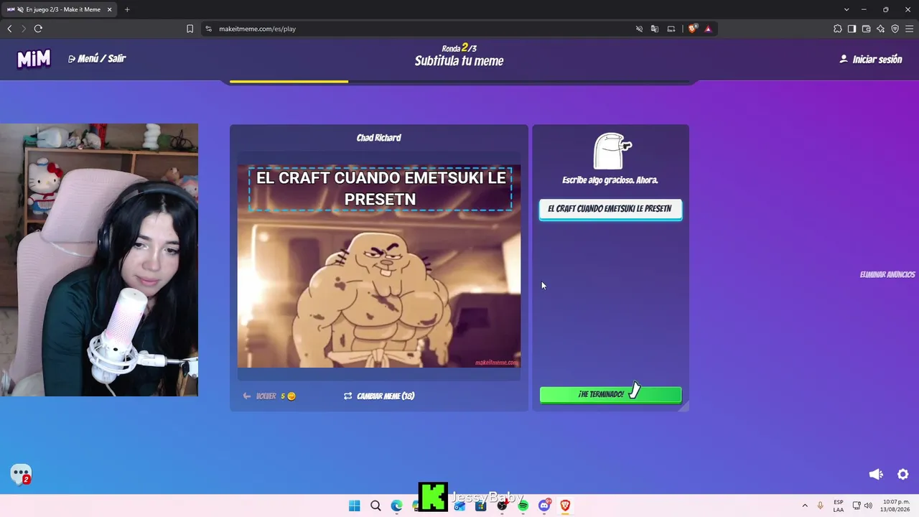This screenshot has height=517, width=919.
Task: Open the translate page icon
Action: click(x=655, y=29)
